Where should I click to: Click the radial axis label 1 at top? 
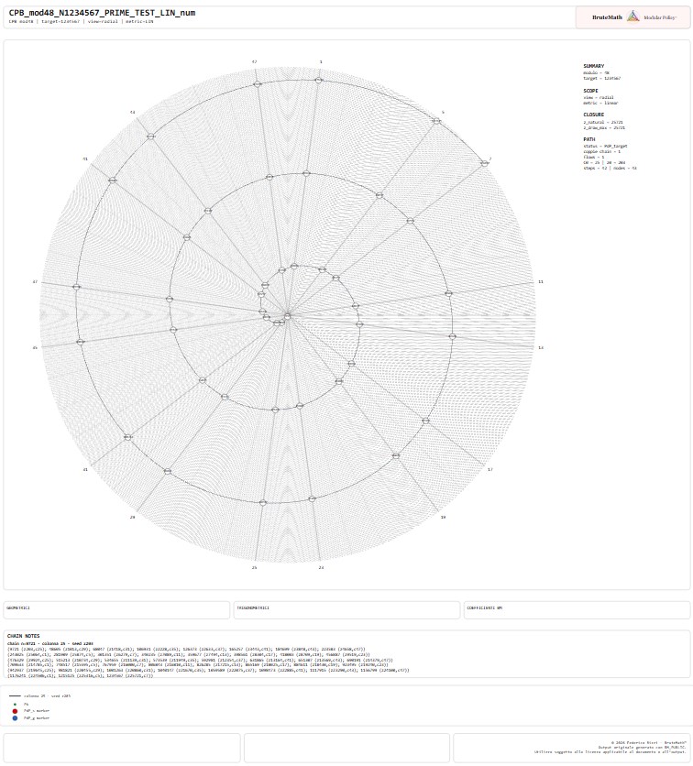tap(321, 62)
